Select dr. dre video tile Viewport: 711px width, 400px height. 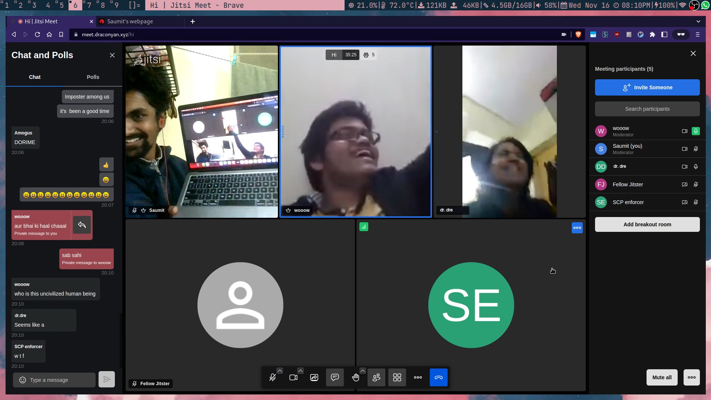pyautogui.click(x=509, y=131)
